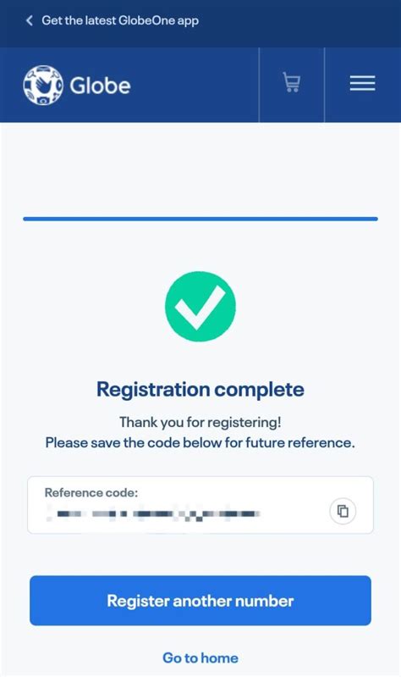This screenshot has width=401, height=677.
Task: Follow the 'Go to home' link
Action: pyautogui.click(x=200, y=658)
